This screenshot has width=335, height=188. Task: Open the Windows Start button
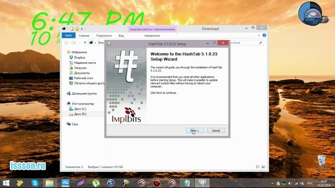coord(6,183)
